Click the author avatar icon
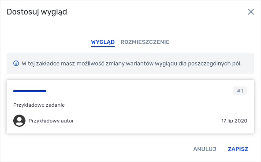Viewport: 261px width, 162px height. tap(19, 121)
